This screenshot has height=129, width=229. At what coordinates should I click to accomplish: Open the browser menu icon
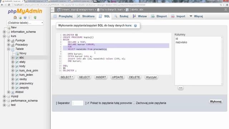(x=227, y=5)
